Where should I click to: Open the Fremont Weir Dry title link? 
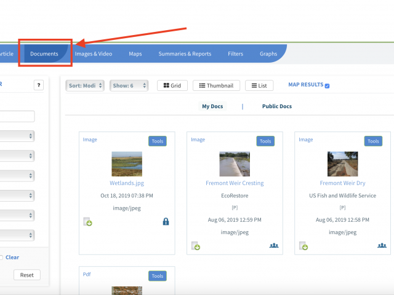342,183
